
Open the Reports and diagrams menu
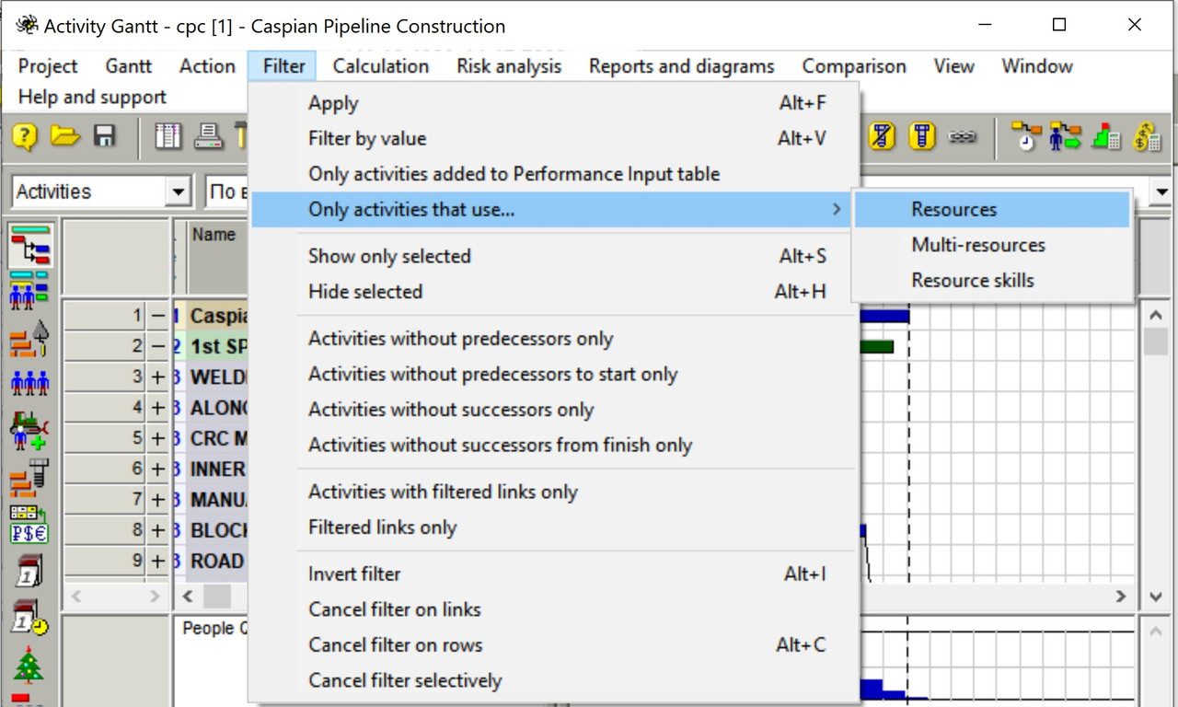pyautogui.click(x=682, y=66)
